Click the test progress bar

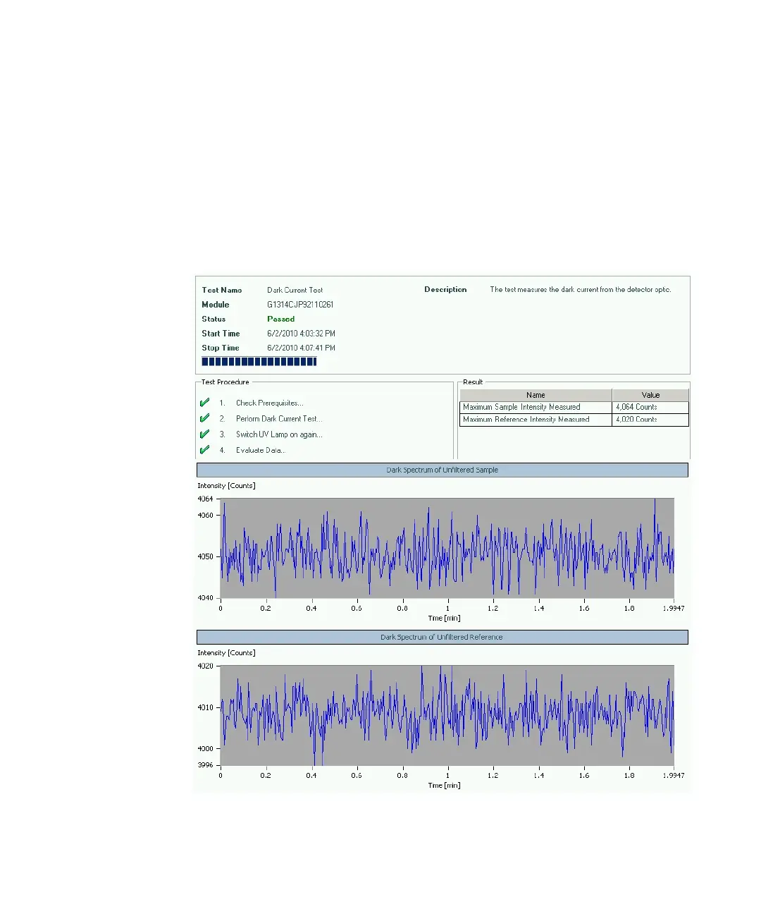pos(259,362)
